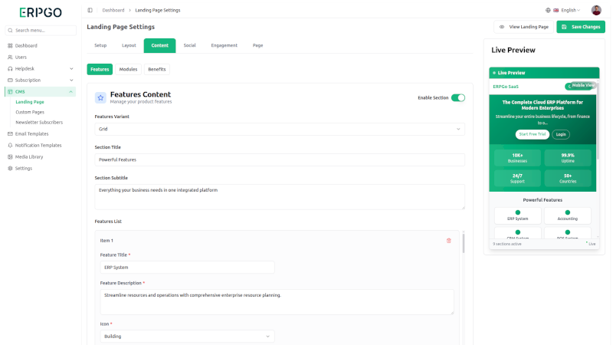The image size is (613, 345).
Task: Click the UK flag icon
Action: (556, 10)
